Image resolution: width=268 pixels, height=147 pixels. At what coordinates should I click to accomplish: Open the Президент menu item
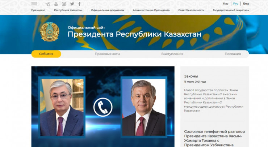pyautogui.click(x=38, y=10)
